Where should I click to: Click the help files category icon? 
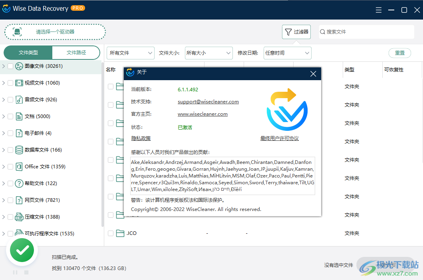coord(19,183)
